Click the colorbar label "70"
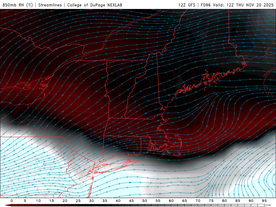Viewport: 276px width, 207px height. (x=198, y=201)
